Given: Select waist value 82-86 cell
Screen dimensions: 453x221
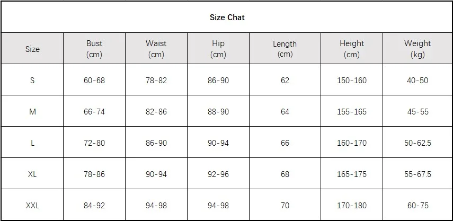Looking at the screenshot, I should point(156,112).
